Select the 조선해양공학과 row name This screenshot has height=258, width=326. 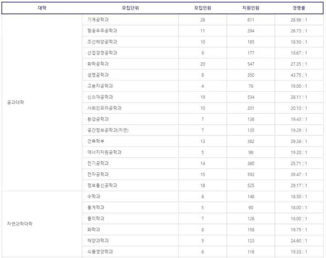[102, 42]
